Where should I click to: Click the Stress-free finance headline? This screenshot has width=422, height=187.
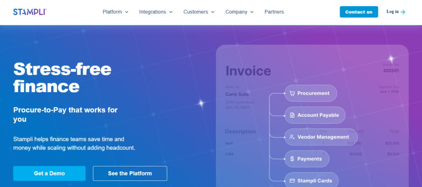pyautogui.click(x=62, y=78)
